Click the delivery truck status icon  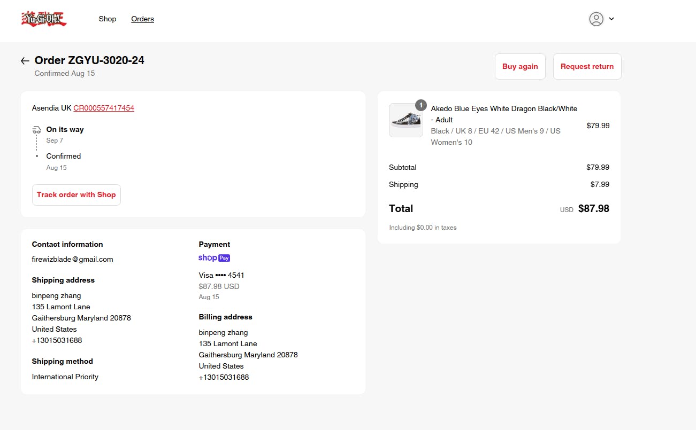point(37,130)
